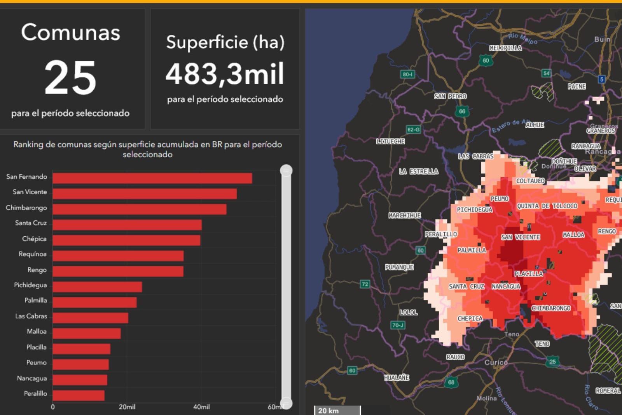Screen dimensions: 622x415
Task: Click the 20 km scale bar
Action: [337, 410]
